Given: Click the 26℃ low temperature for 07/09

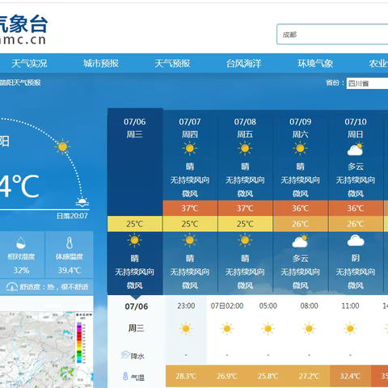Looking at the screenshot, I should 301,224.
